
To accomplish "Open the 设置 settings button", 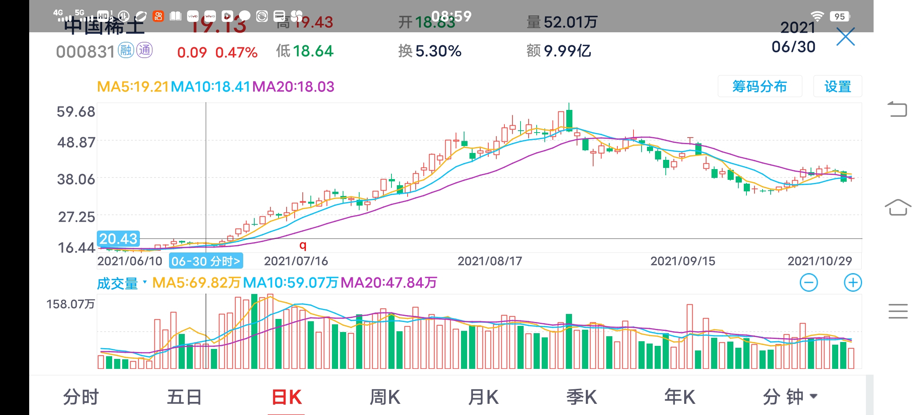I will pos(837,86).
